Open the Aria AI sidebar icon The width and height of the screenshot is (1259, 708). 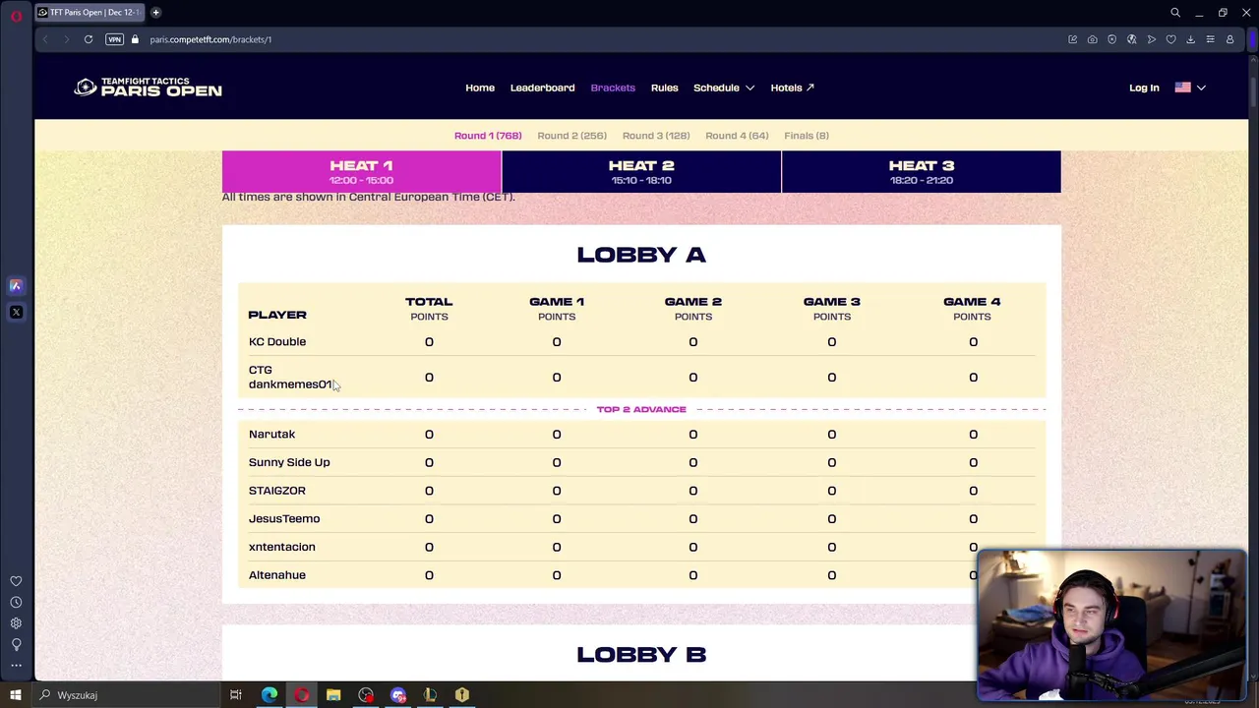click(x=16, y=286)
